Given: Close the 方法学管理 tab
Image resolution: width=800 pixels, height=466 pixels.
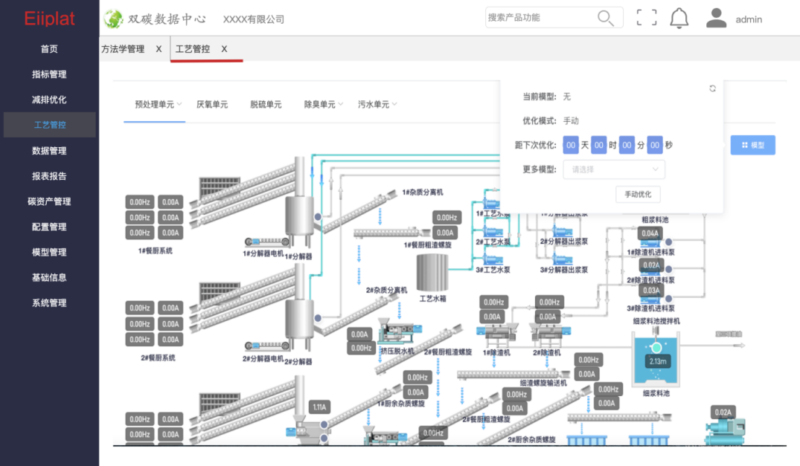Looking at the screenshot, I should pos(159,49).
